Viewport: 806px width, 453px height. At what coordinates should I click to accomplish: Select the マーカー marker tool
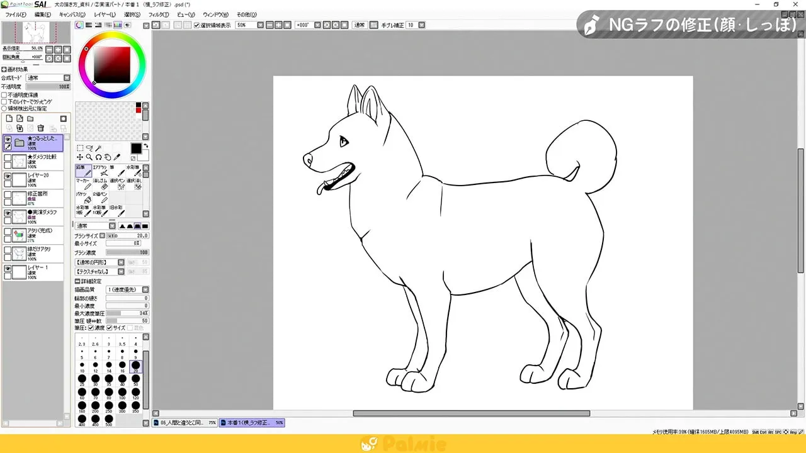tap(83, 184)
